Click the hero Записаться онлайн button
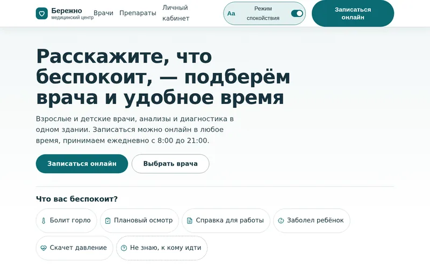 click(82, 164)
